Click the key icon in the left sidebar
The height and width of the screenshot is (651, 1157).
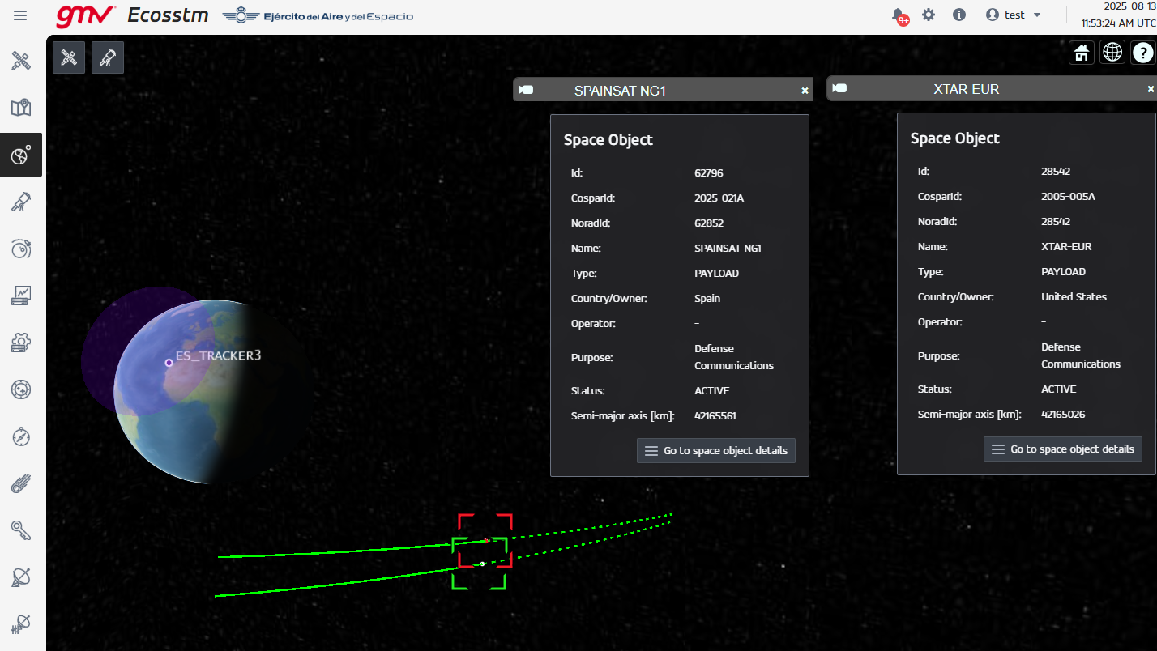pyautogui.click(x=21, y=530)
